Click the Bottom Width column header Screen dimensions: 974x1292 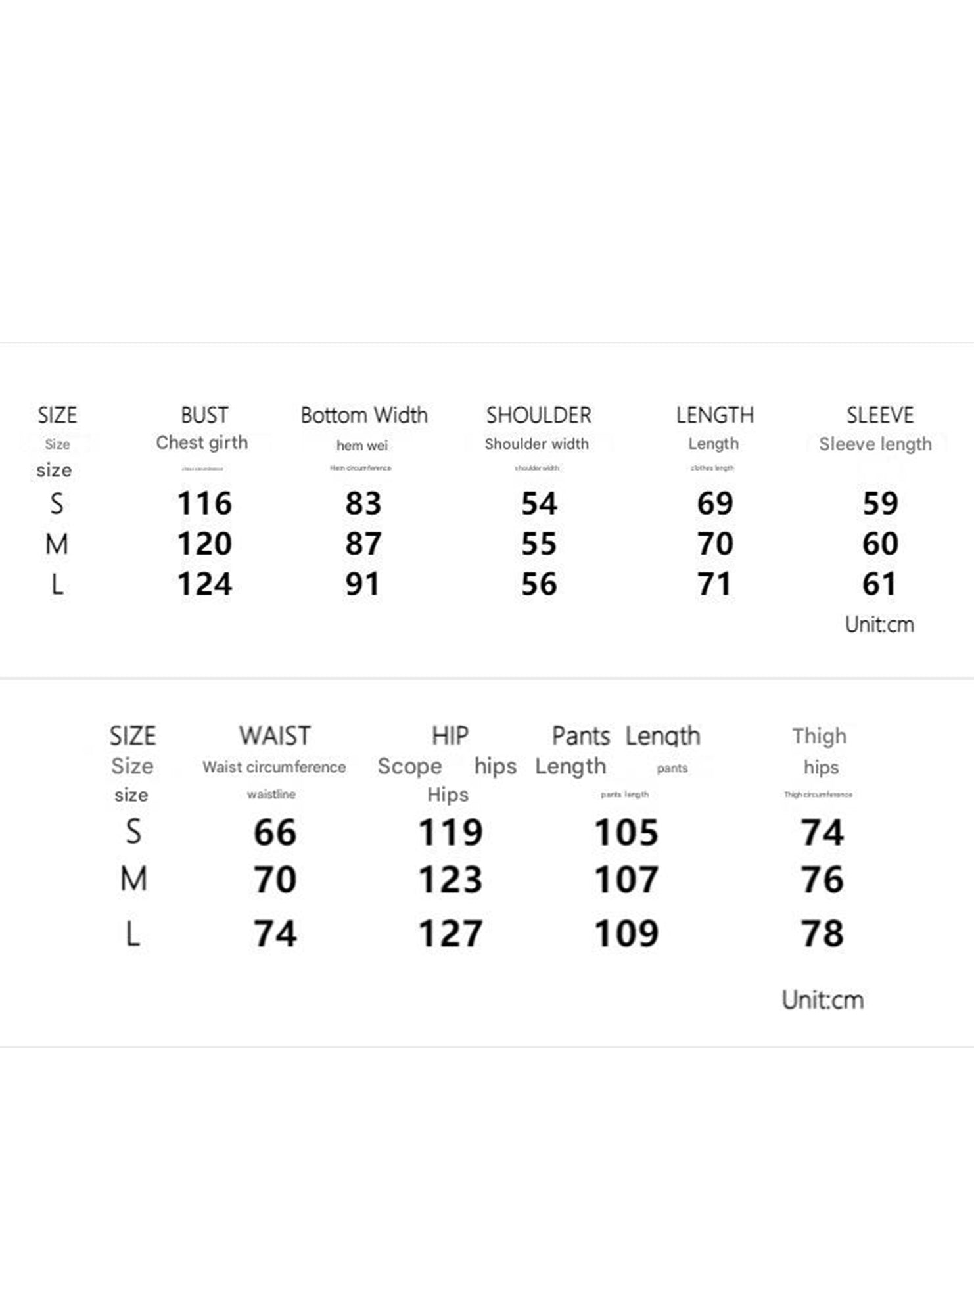(x=363, y=415)
